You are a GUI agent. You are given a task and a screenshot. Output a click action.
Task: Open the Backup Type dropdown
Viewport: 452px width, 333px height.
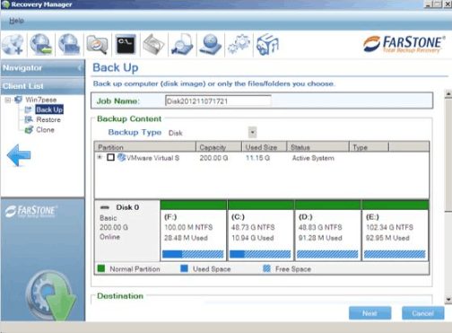(x=253, y=132)
